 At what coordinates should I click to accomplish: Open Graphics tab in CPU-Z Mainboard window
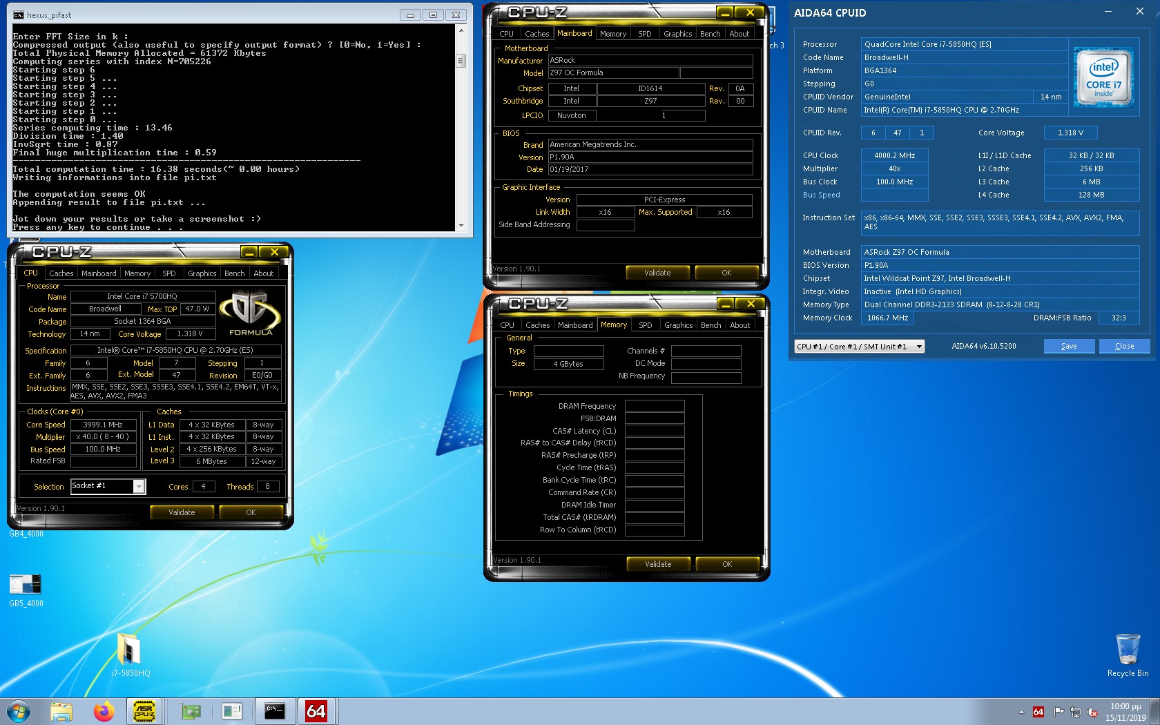[x=677, y=34]
